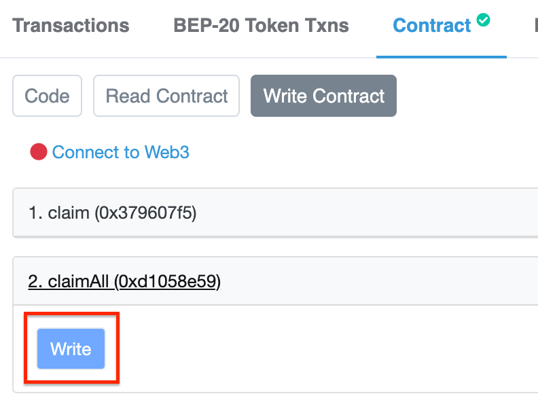This screenshot has height=398, width=538.
Task: Click the blue Write button under claimAll
Action: tap(71, 349)
